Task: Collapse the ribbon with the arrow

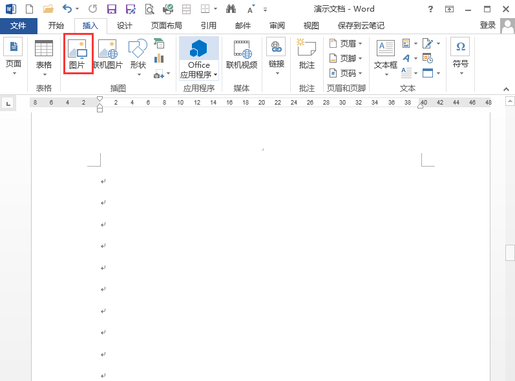Action: (x=506, y=89)
